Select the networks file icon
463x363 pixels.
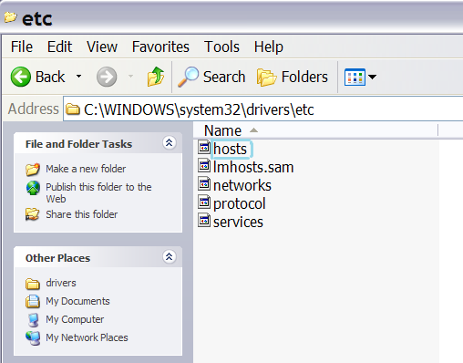(x=204, y=183)
